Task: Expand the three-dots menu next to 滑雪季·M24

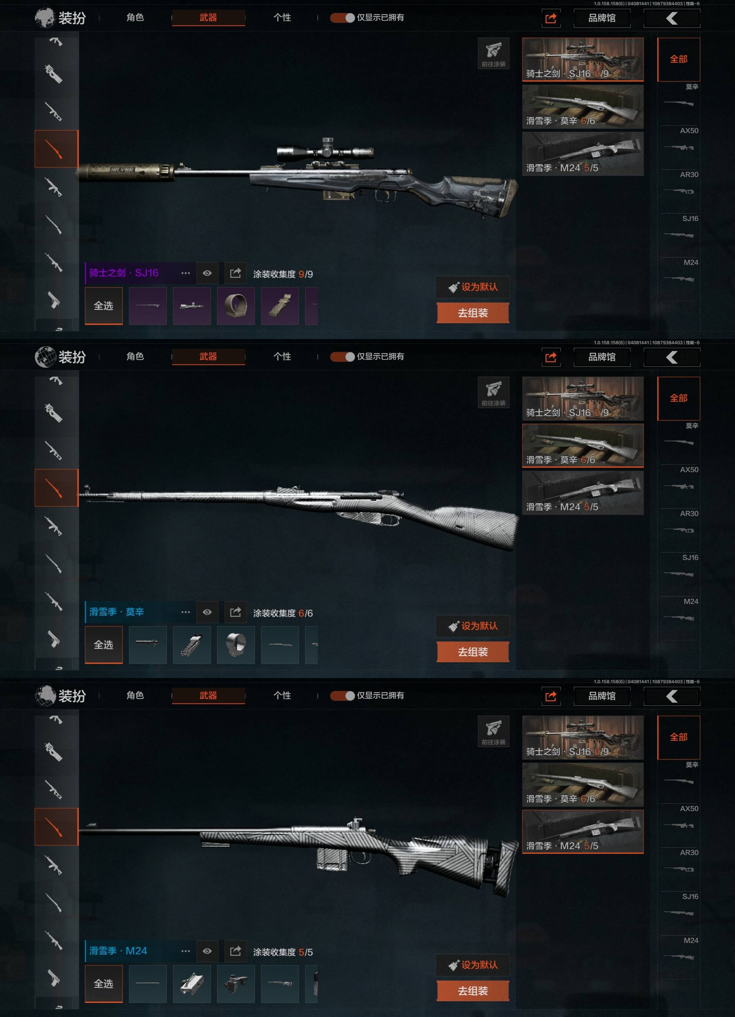Action: pos(185,951)
